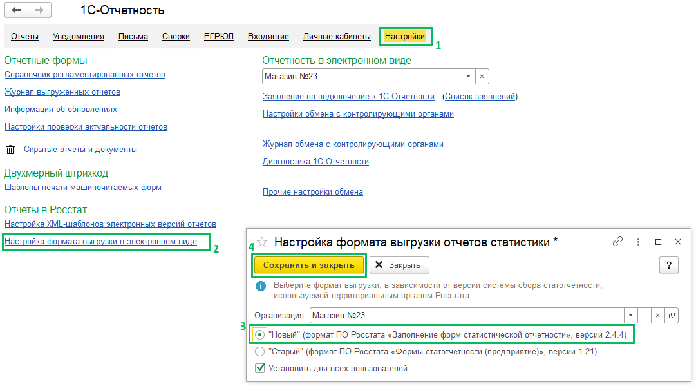
Task: Click the trash bin icon for hidden reports
Action: (x=10, y=150)
